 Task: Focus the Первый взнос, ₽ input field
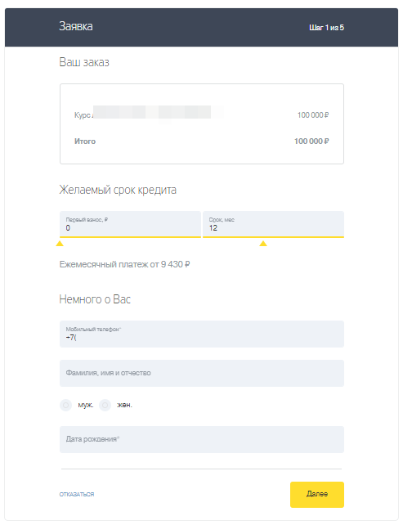coord(130,224)
